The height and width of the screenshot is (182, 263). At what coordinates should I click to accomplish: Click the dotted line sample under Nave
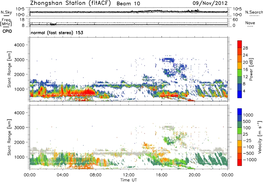pos(250,26)
